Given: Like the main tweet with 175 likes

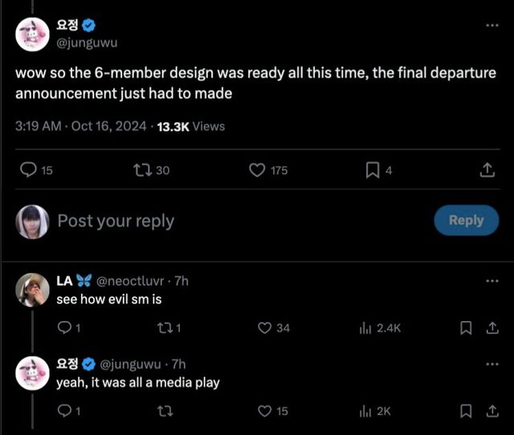Looking at the screenshot, I should 258,170.
